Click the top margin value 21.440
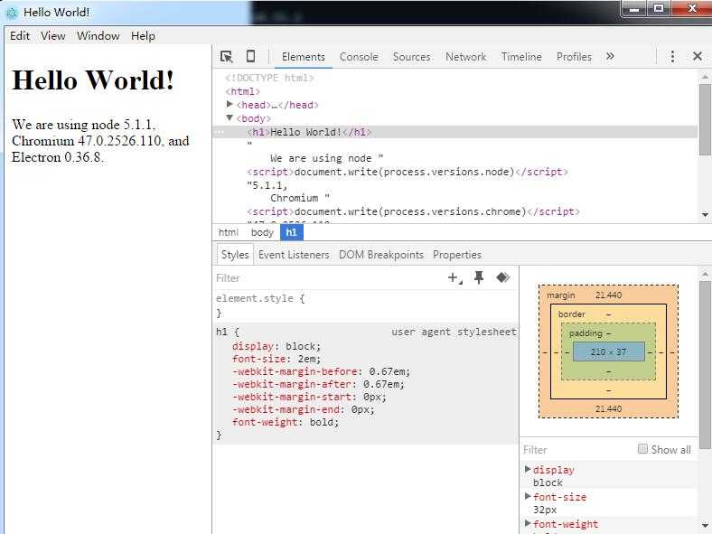Viewport: 712px width, 534px height. [608, 295]
